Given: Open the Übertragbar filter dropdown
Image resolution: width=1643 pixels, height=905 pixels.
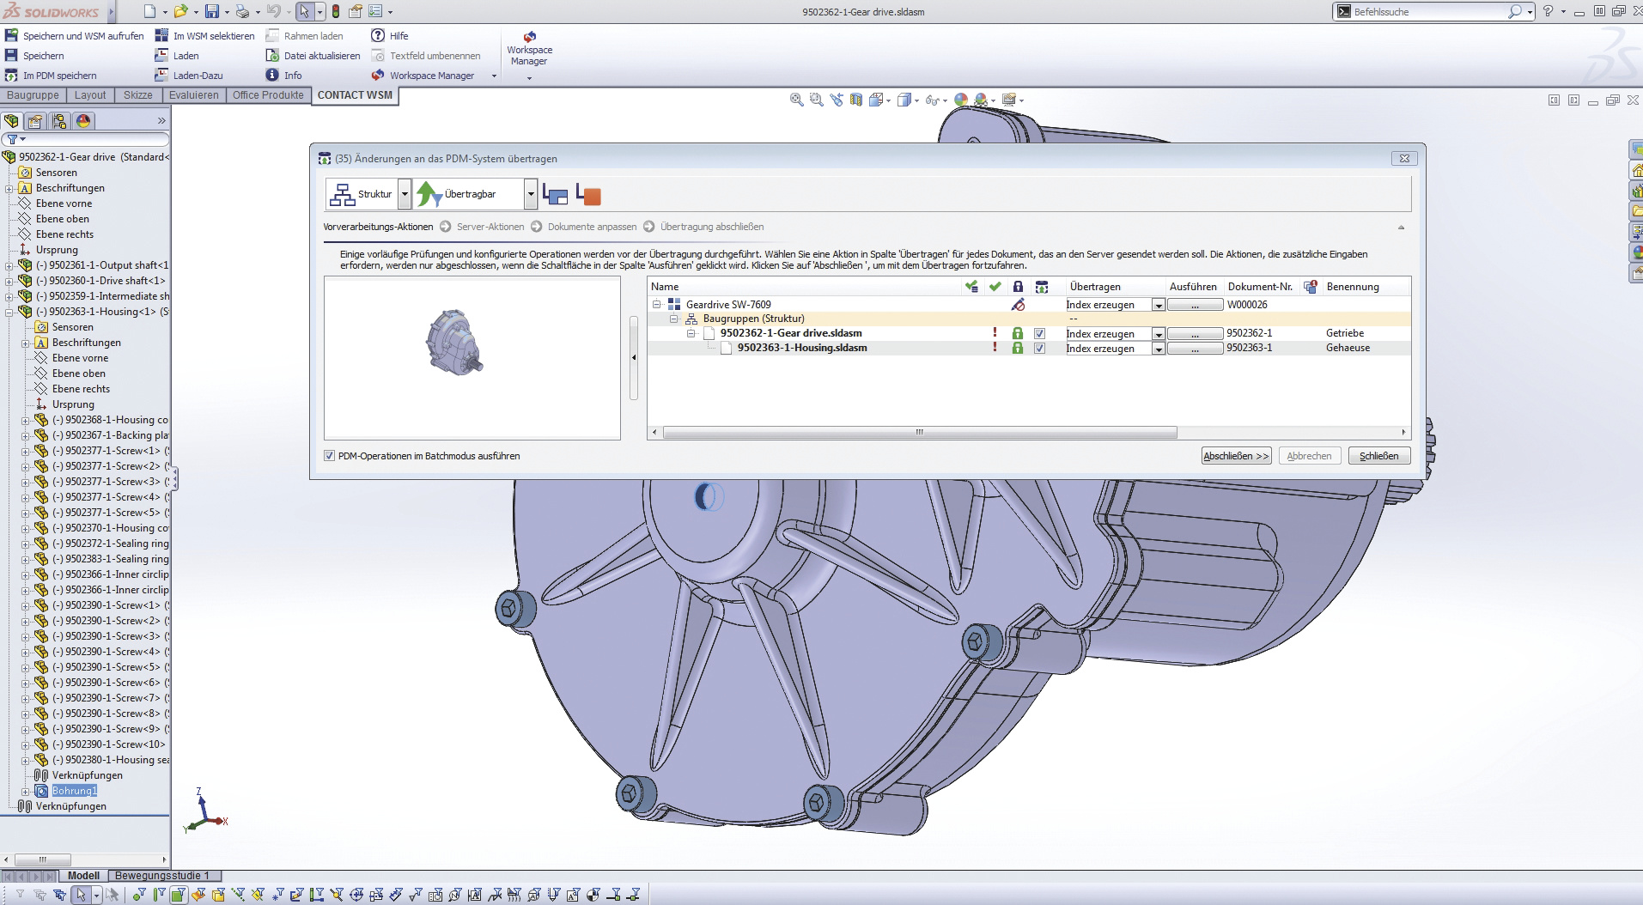Looking at the screenshot, I should (531, 195).
